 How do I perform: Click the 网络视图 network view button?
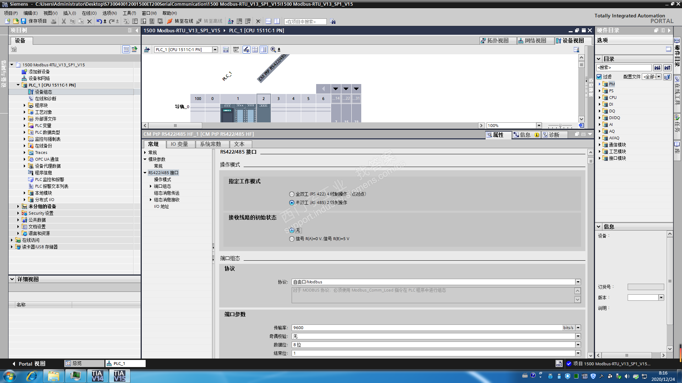pyautogui.click(x=532, y=41)
